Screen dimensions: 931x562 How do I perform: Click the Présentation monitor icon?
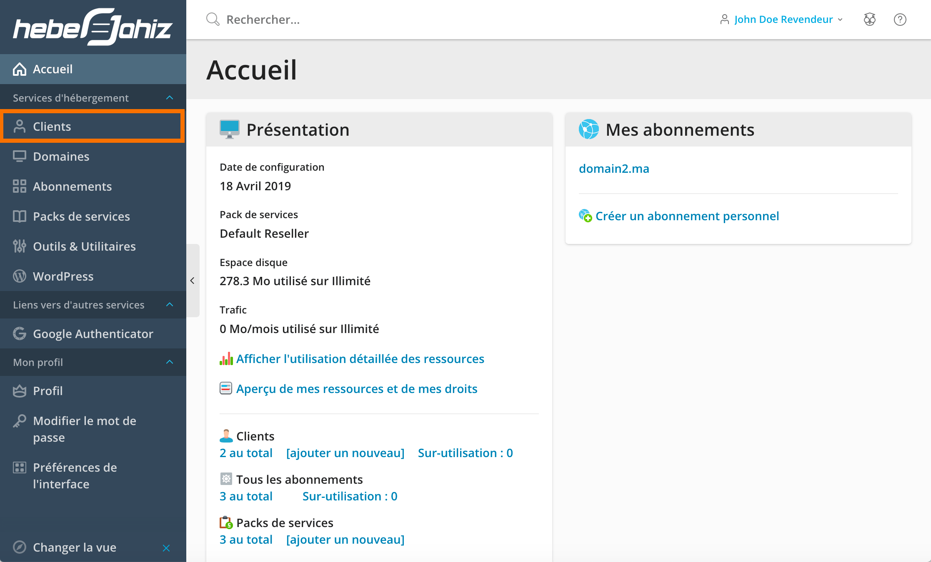click(230, 129)
